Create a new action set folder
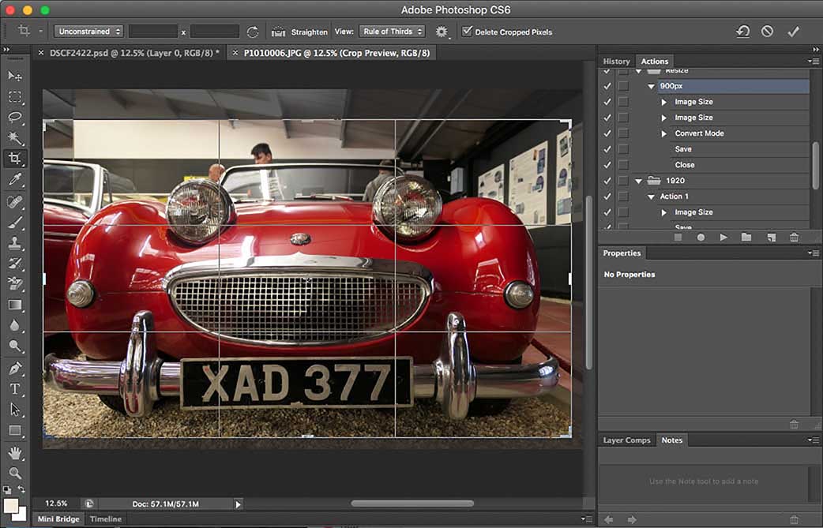This screenshot has height=528, width=823. click(x=746, y=238)
